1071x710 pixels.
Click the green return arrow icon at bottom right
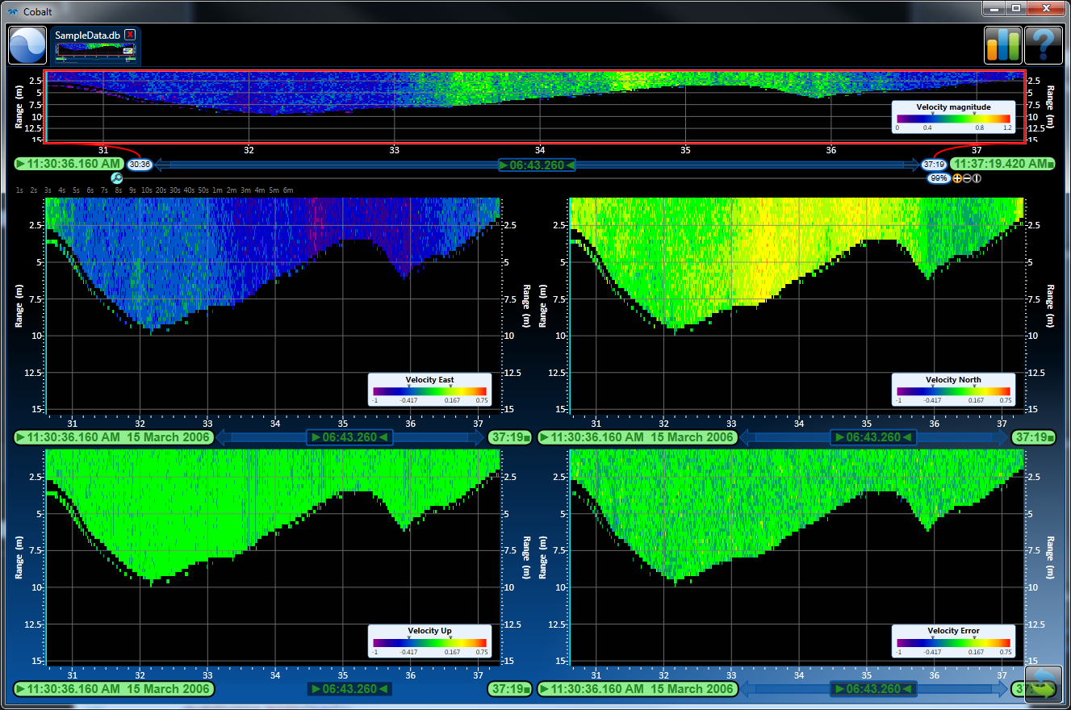pos(1043,686)
